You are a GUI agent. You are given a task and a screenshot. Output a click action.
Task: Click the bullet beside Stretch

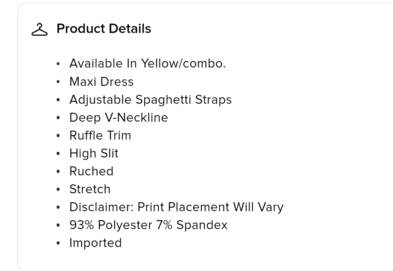(58, 189)
